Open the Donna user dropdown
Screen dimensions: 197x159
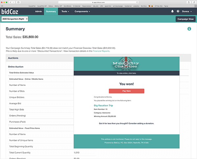187,11
